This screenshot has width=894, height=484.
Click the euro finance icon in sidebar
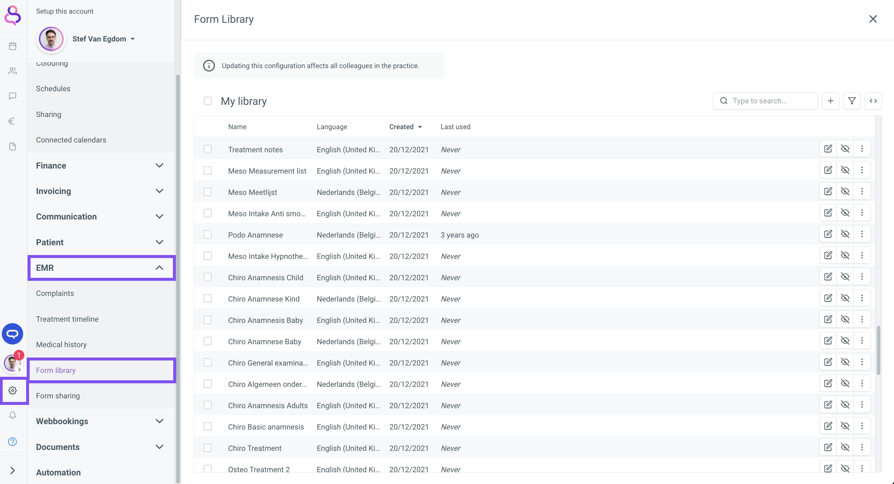12,121
